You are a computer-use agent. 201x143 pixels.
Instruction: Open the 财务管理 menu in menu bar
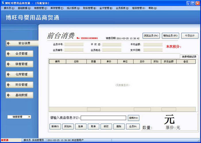coord(90,8)
